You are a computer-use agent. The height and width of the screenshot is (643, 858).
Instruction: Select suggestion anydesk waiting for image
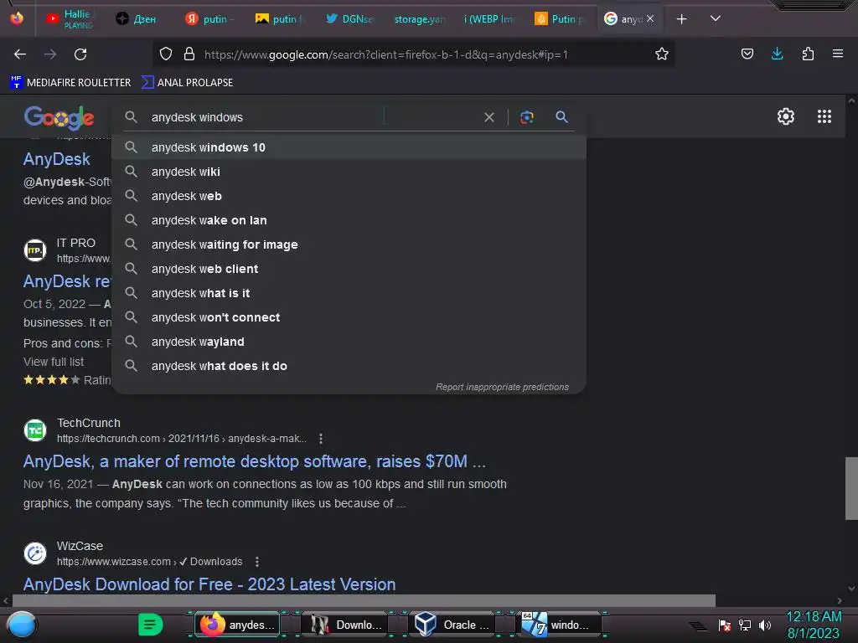click(349, 244)
